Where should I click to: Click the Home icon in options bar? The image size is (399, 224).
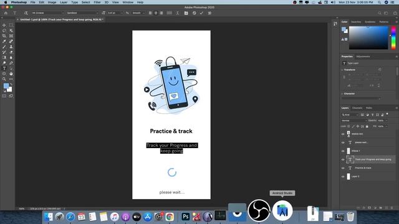(x=6, y=13)
